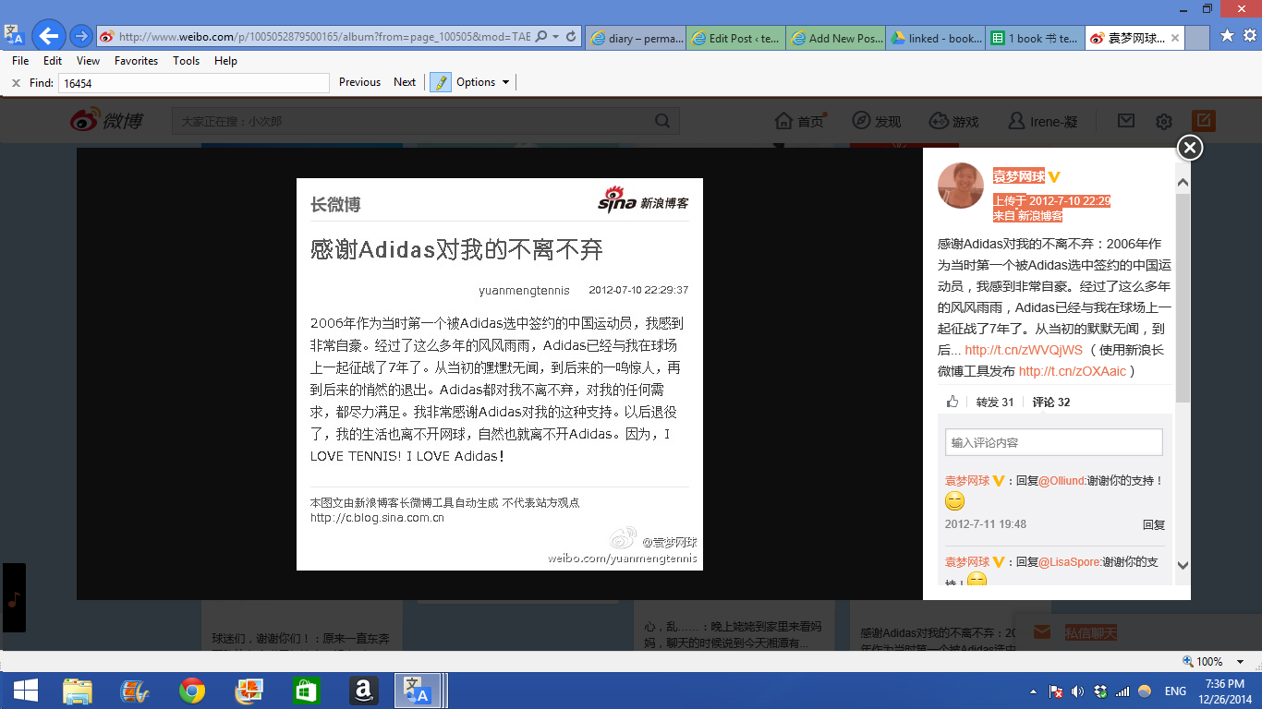This screenshot has height=709, width=1262.
Task: Open the http://t.cn/zWVQjWS link
Action: 1023,351
